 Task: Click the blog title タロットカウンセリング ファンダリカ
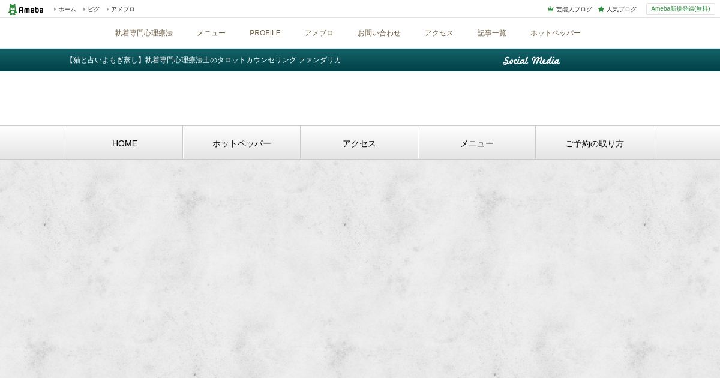tap(204, 60)
